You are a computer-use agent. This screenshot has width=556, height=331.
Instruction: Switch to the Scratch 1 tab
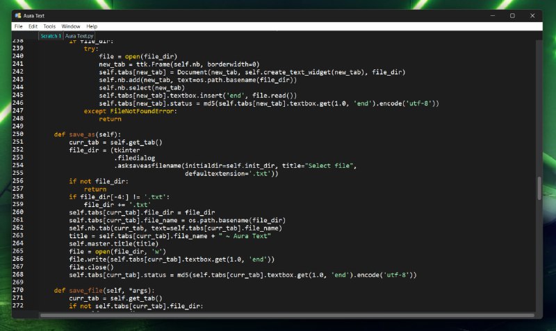[51, 35]
